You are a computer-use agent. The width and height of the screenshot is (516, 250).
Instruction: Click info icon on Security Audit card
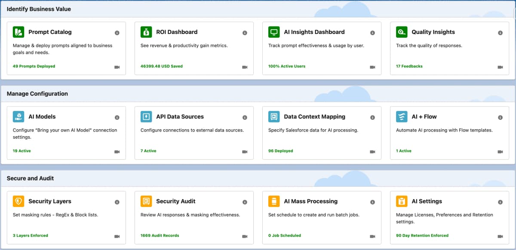[x=245, y=202]
